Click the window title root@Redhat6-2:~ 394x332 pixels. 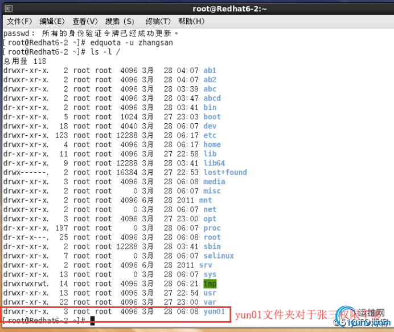pos(229,9)
